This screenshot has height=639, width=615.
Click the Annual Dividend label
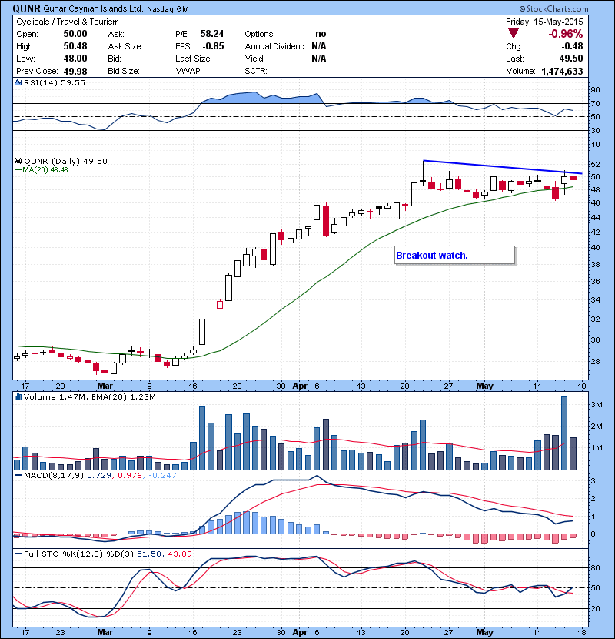point(275,46)
